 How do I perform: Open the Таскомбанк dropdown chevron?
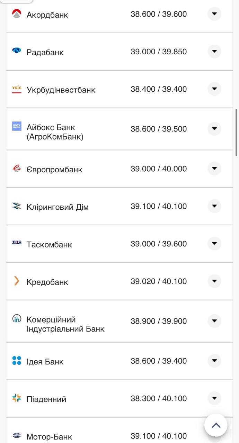(x=214, y=243)
